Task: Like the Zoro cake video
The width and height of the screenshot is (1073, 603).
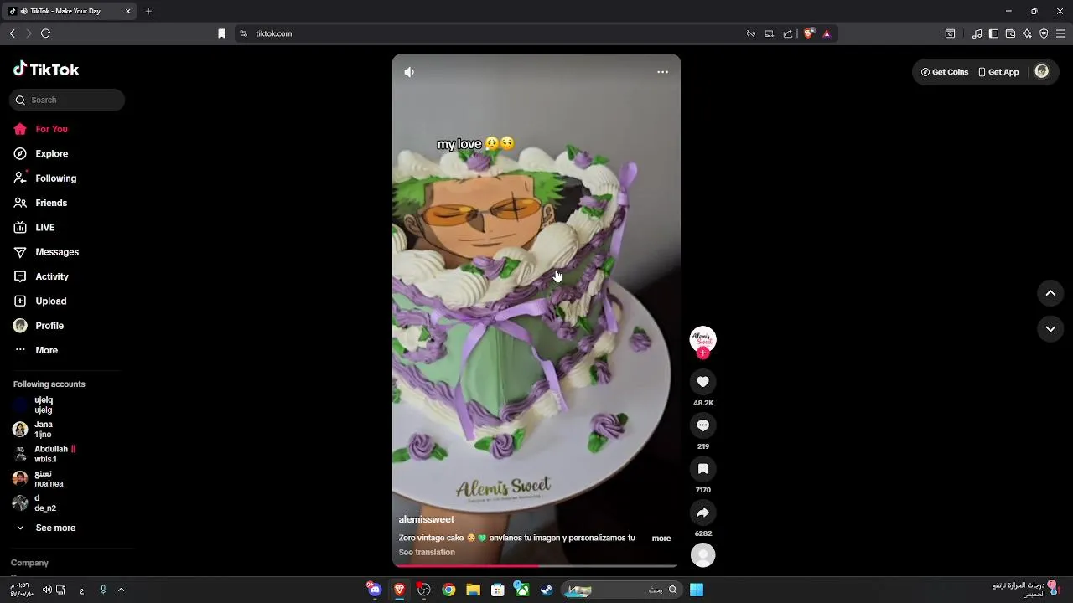Action: pyautogui.click(x=702, y=382)
